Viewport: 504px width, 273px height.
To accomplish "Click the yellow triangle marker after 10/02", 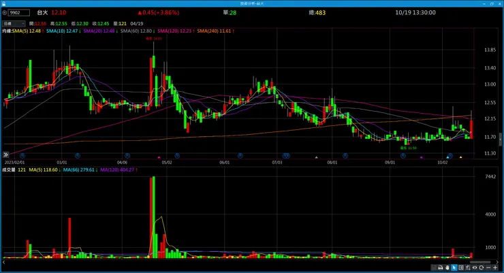I will pyautogui.click(x=461, y=157).
